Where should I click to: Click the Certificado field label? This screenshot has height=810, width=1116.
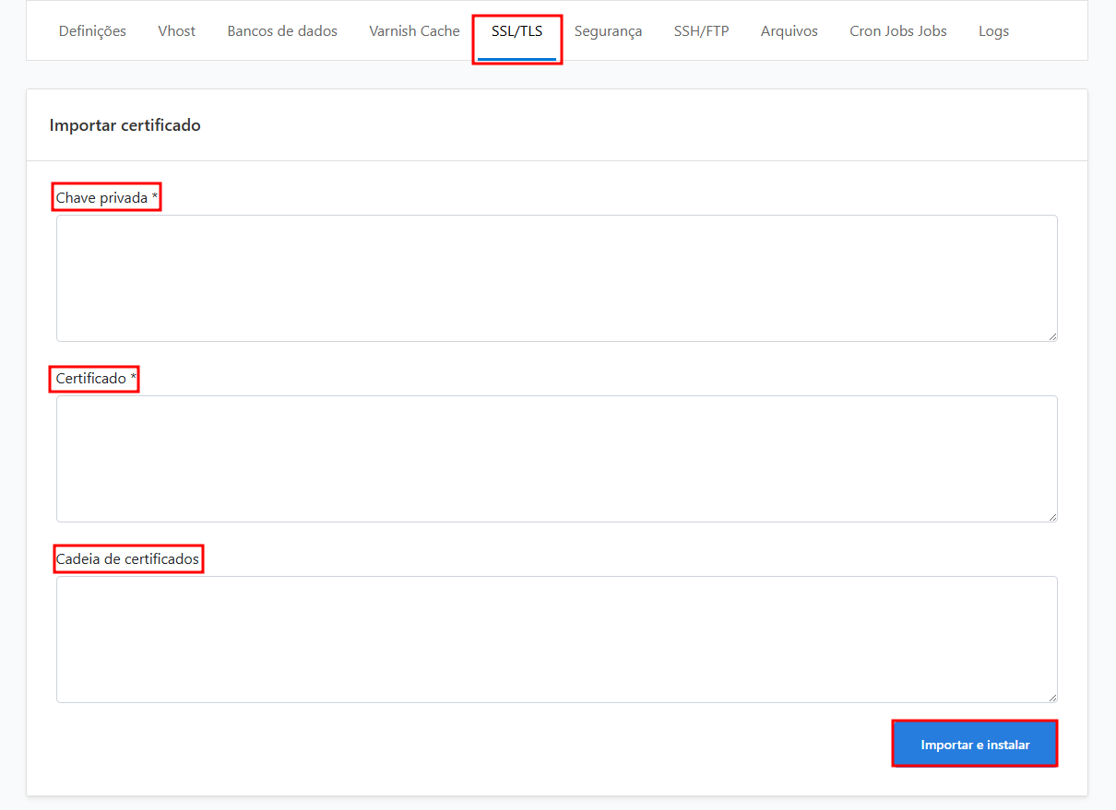click(95, 379)
